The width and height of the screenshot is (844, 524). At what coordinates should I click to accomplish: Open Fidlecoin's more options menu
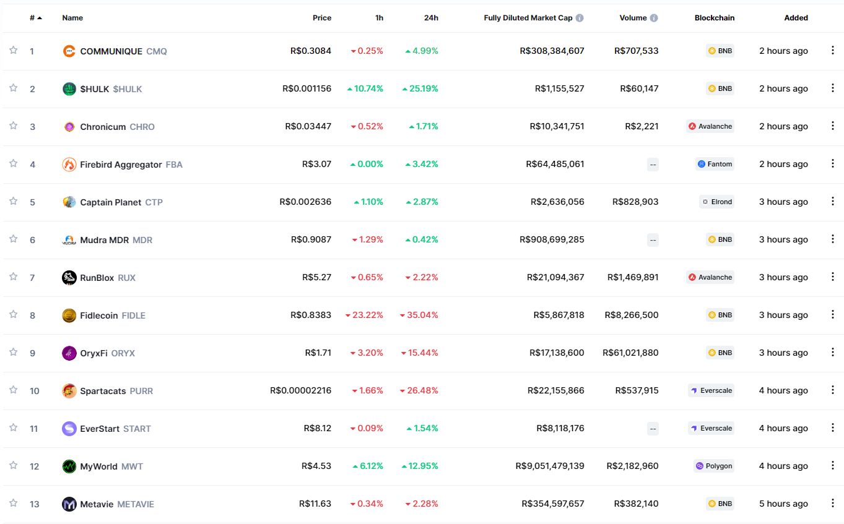point(832,315)
